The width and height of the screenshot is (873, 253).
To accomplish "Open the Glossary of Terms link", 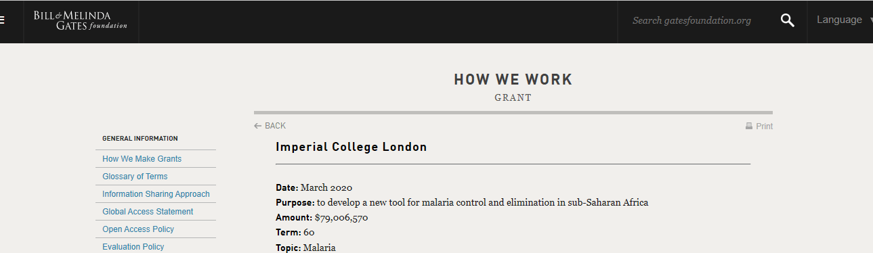I will point(135,177).
